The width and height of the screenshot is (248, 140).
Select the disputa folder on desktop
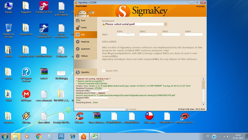coord(9,51)
